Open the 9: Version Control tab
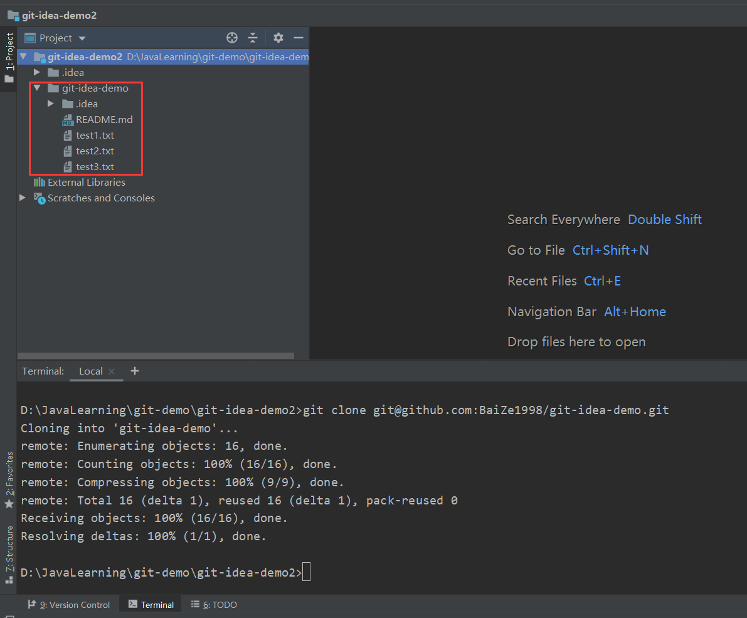 point(69,605)
